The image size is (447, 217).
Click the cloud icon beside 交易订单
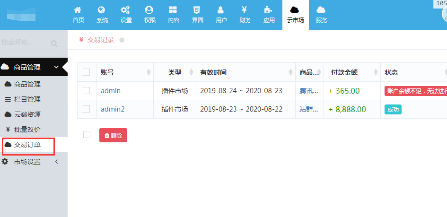[x=8, y=145]
